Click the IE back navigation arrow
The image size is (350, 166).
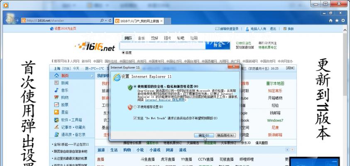9,20
